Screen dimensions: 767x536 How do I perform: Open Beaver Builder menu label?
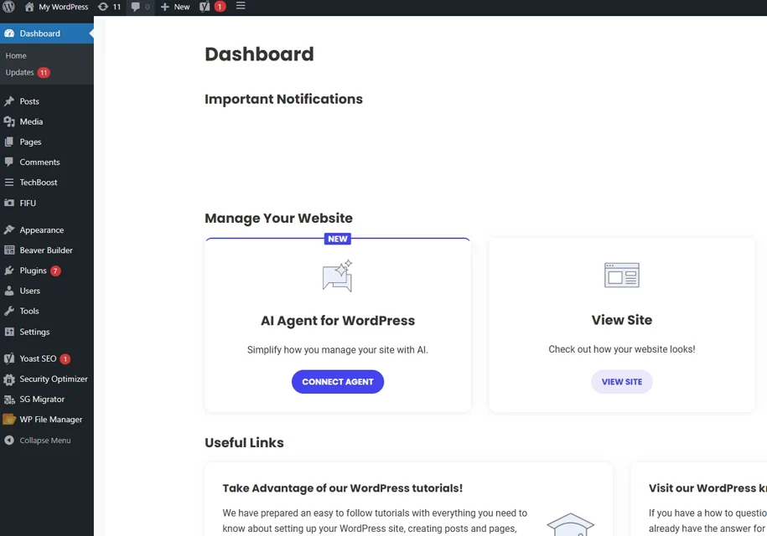point(46,250)
